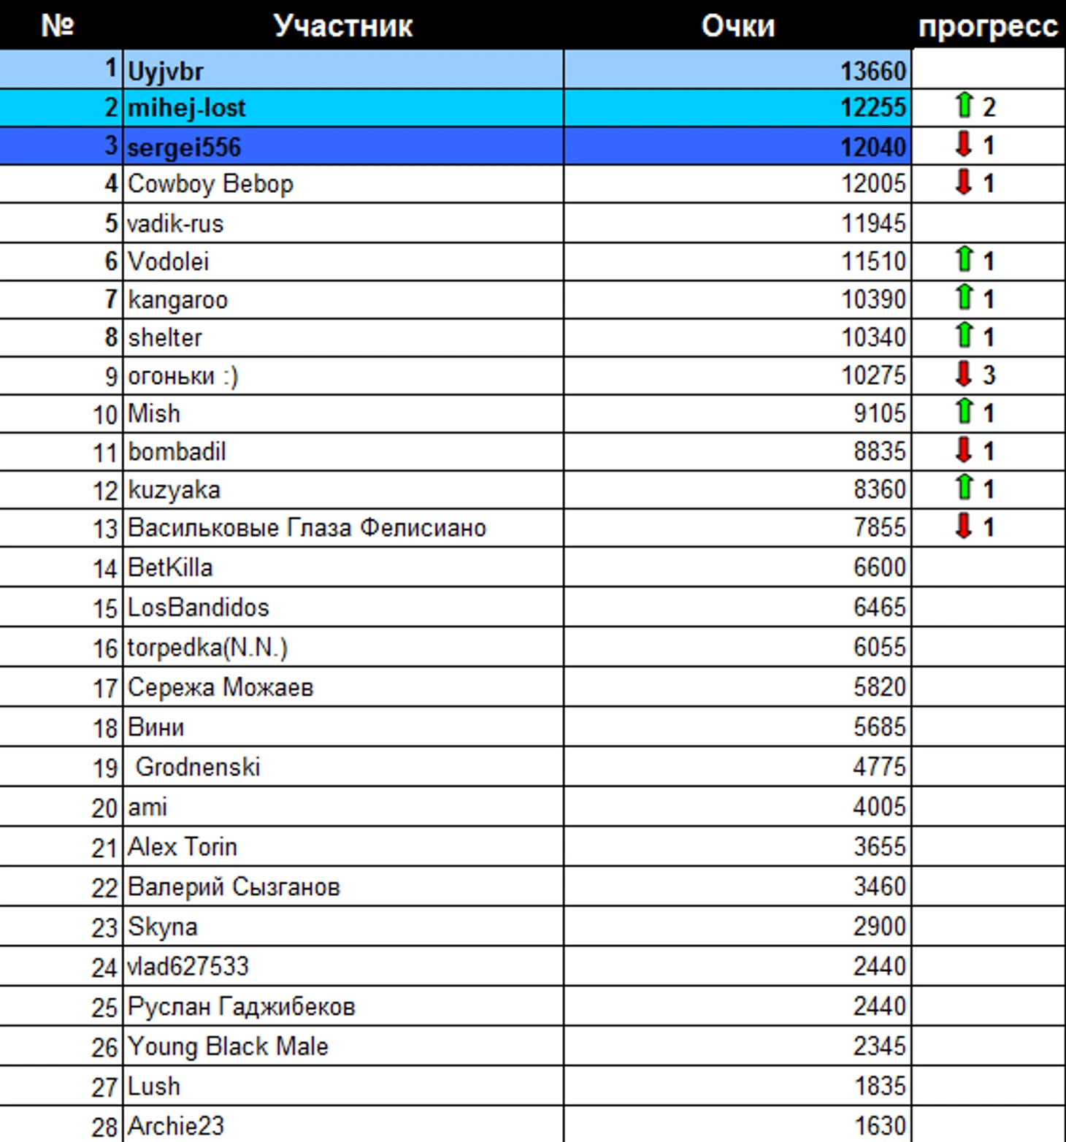Click green up arrow beside Mish
Image resolution: width=1066 pixels, height=1142 pixels.
[964, 412]
